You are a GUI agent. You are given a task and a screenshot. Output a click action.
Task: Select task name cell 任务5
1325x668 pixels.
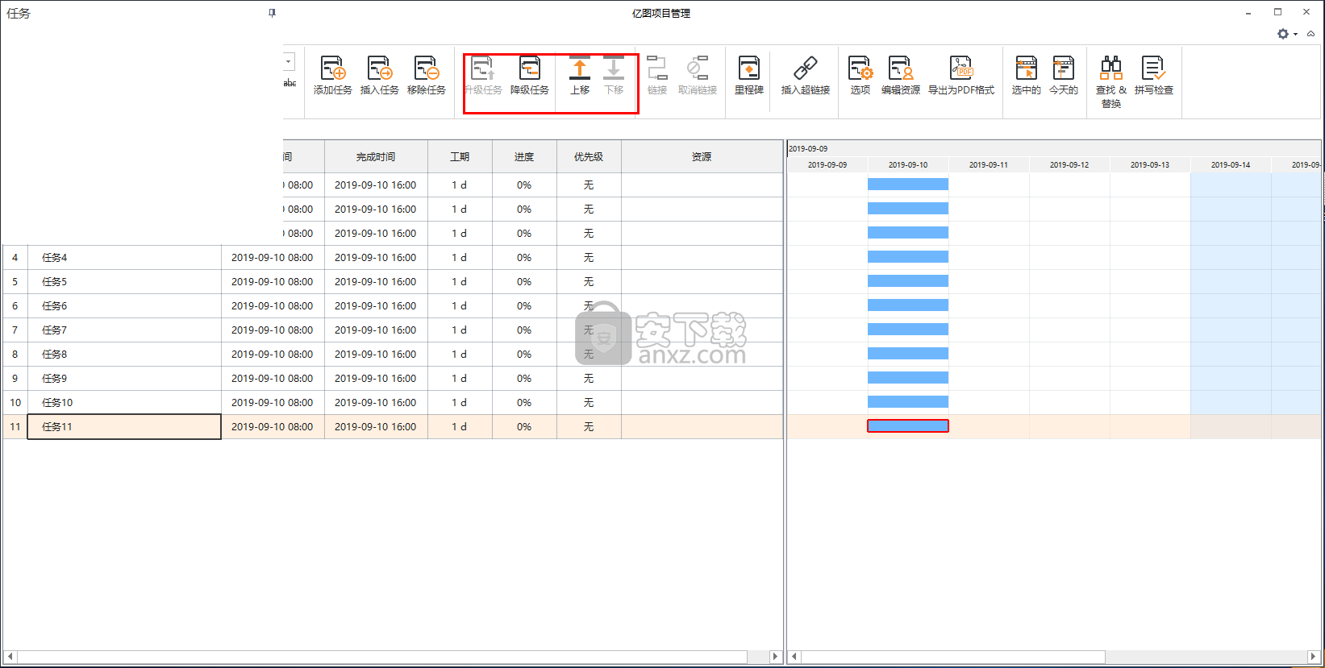point(124,281)
